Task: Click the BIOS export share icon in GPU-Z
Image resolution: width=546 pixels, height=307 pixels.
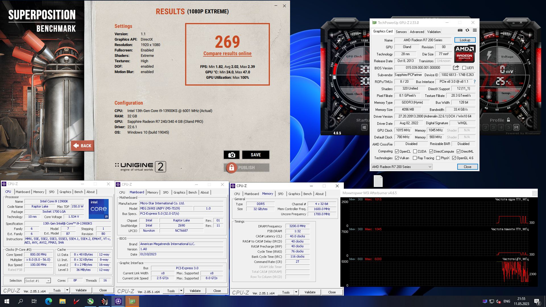Action: [x=456, y=68]
